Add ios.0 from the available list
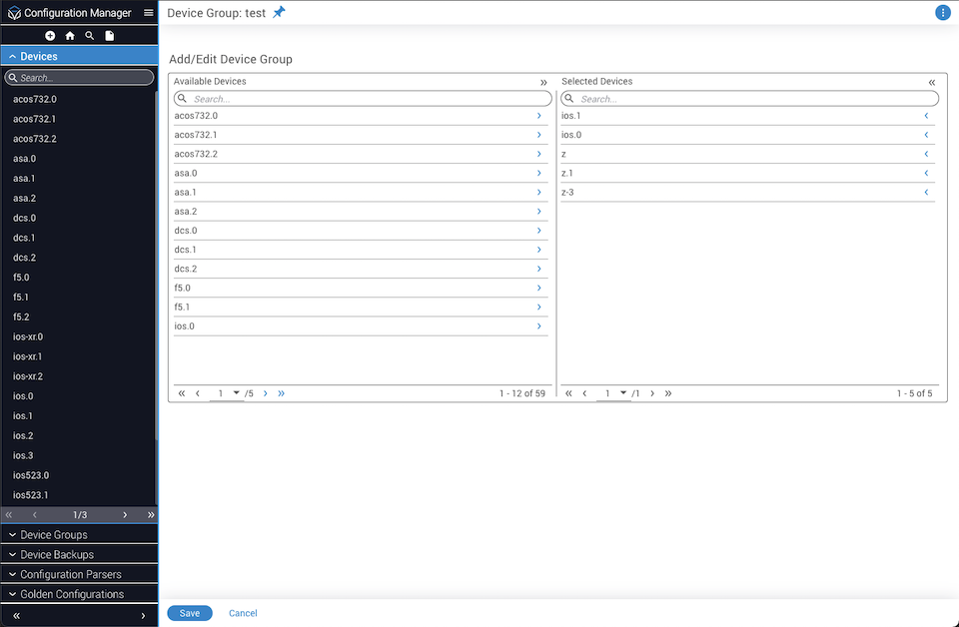This screenshot has width=959, height=627. click(x=538, y=326)
